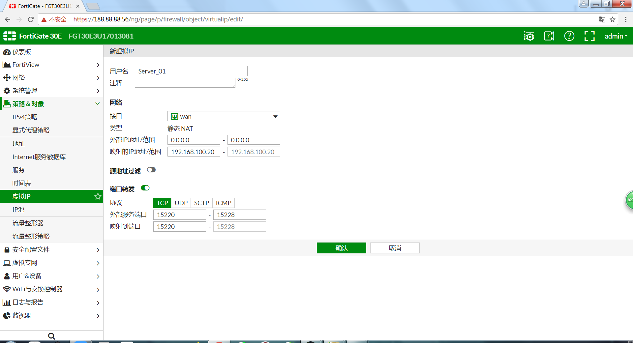Expand the 监视器 chevron
This screenshot has width=633, height=343.
pos(98,316)
